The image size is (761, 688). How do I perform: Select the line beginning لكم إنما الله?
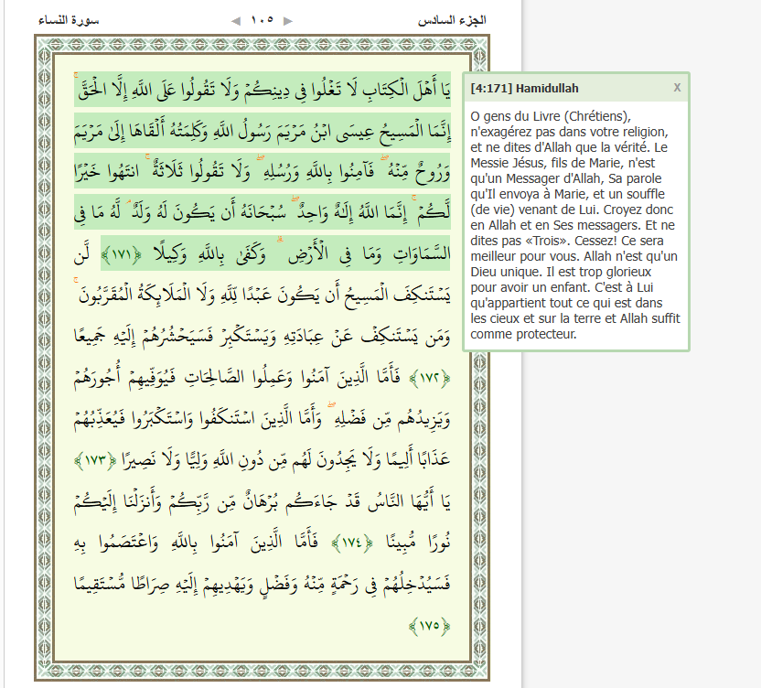[263, 212]
